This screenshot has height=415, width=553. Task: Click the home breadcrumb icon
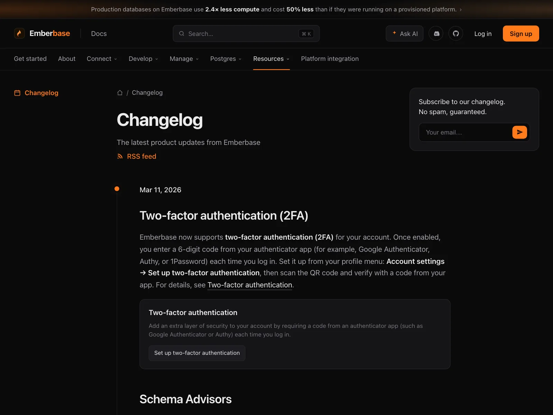click(x=120, y=93)
